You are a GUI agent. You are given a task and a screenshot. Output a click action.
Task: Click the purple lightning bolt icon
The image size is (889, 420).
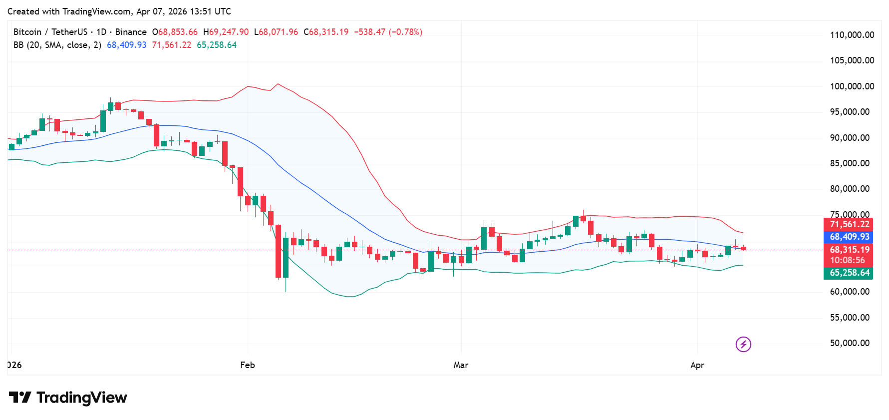(x=743, y=344)
